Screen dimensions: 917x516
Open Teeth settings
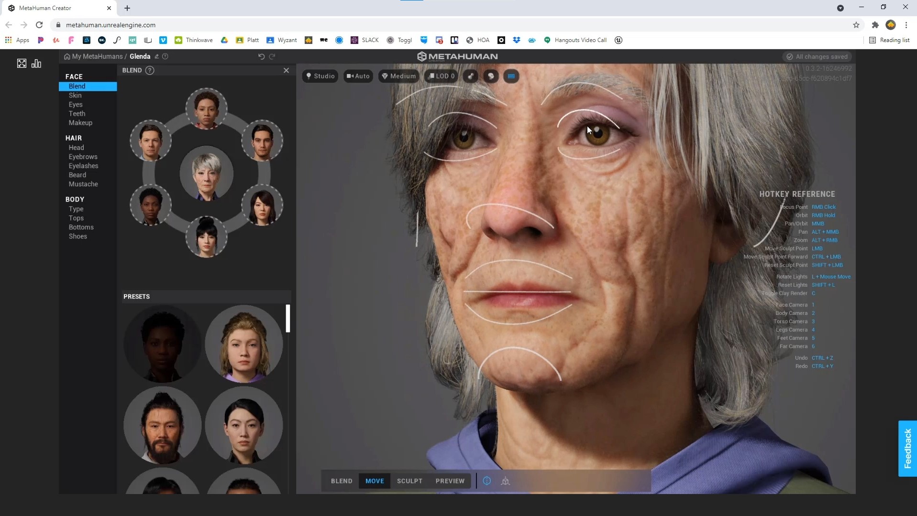pyautogui.click(x=77, y=113)
